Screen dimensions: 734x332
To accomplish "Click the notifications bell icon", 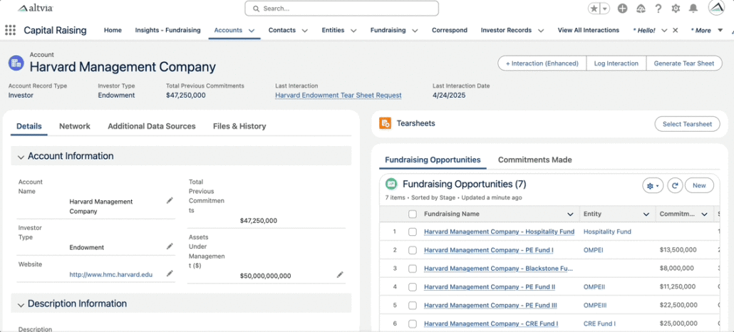I will [693, 9].
